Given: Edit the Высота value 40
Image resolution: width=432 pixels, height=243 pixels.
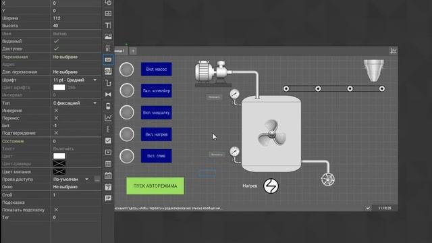Looking at the screenshot, I should [76, 26].
